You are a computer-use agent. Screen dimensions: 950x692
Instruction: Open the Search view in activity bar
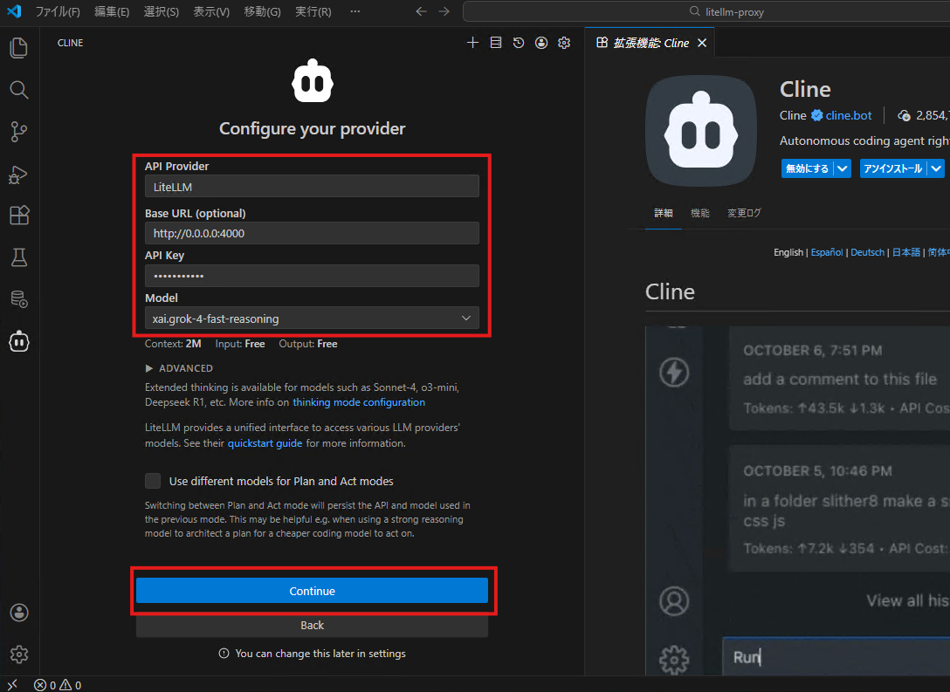click(x=19, y=90)
